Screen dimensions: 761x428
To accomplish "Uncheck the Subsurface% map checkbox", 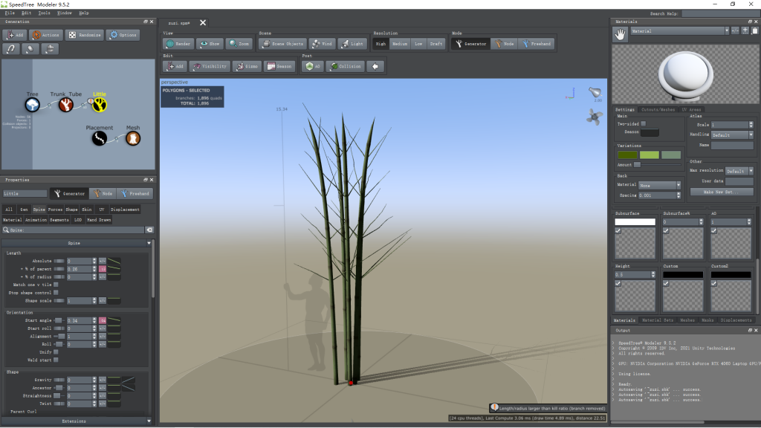I will point(666,231).
